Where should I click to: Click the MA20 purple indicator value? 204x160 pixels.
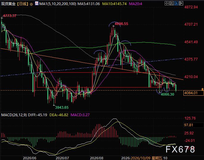136,4
